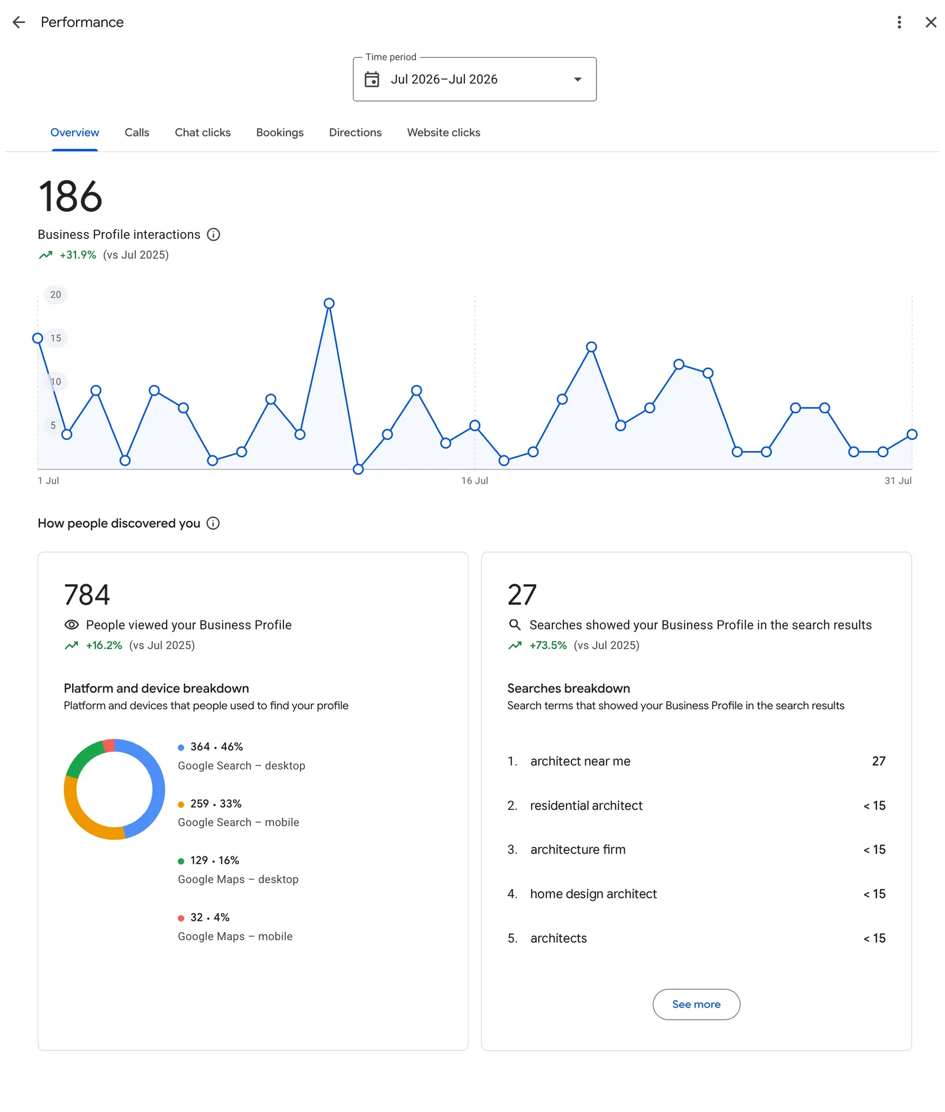Image resolution: width=945 pixels, height=1112 pixels.
Task: Click the red legend dot for 32 · 4%
Action: tap(181, 918)
